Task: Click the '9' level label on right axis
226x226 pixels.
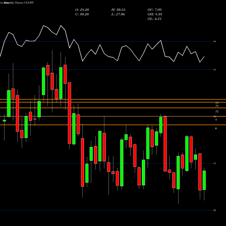Action: [x=216, y=120]
